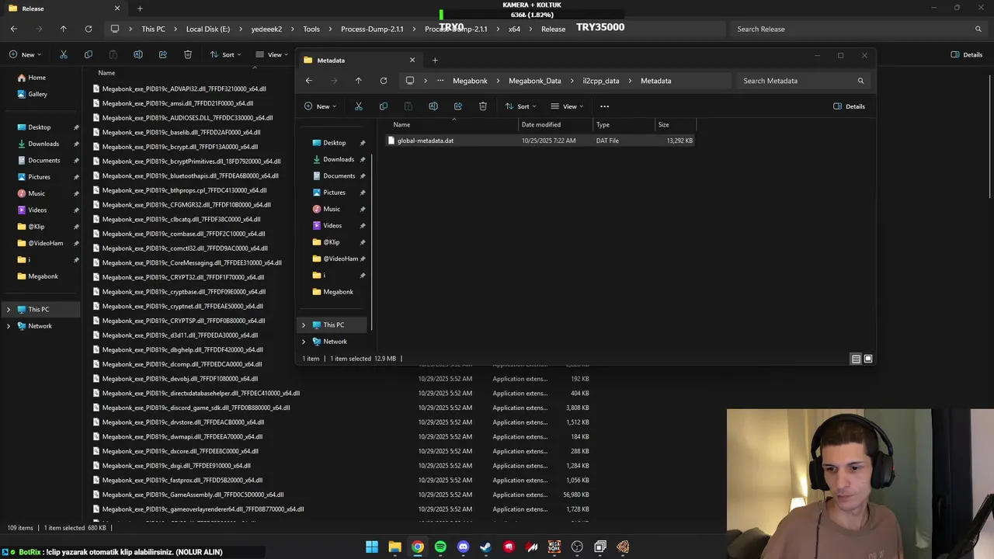Share icon in the Release window toolbar
Screen dimensions: 994x559
tap(163, 54)
